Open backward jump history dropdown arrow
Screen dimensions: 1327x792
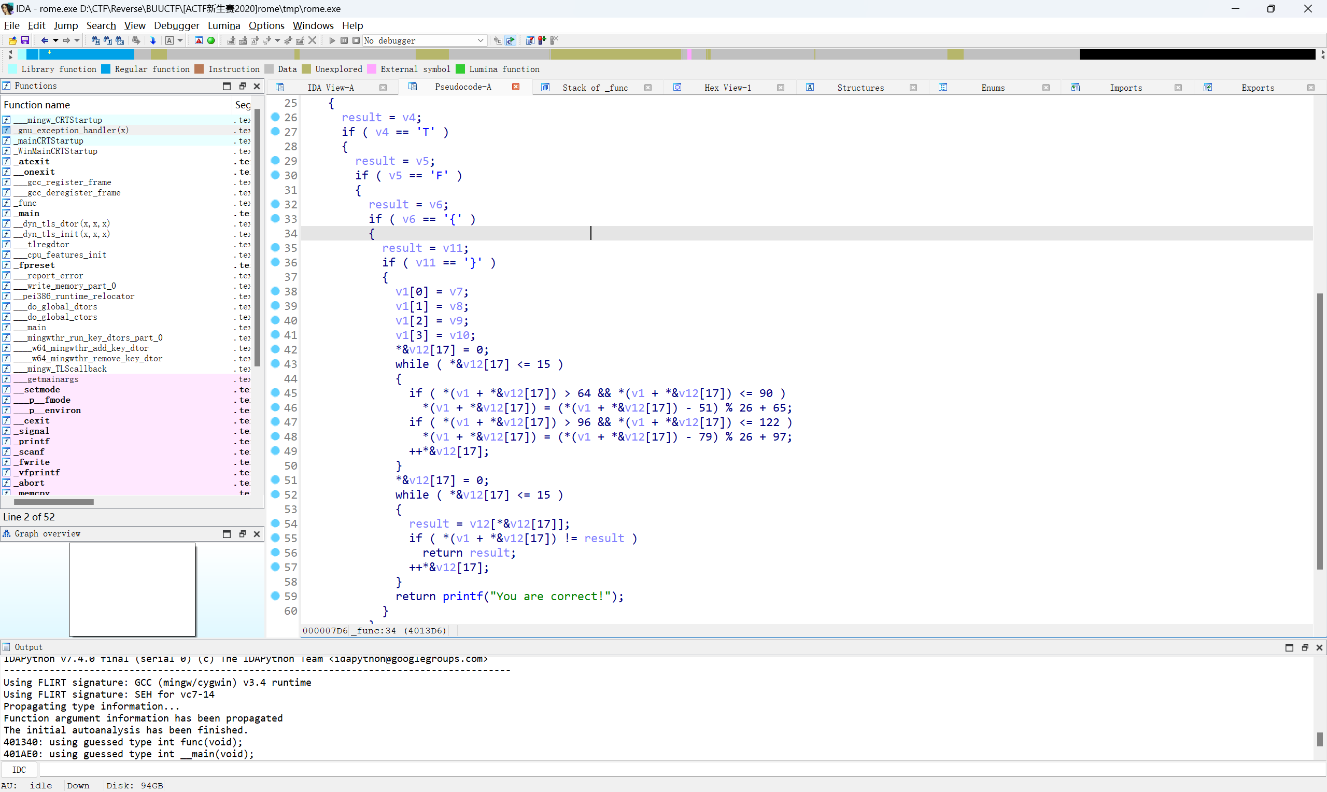pyautogui.click(x=55, y=40)
